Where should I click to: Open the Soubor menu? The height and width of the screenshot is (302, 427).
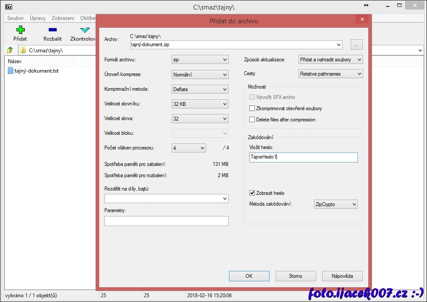coord(16,18)
